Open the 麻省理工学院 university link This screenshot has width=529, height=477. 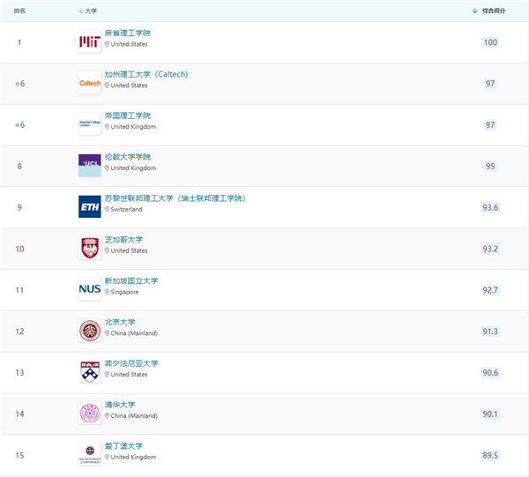point(128,33)
